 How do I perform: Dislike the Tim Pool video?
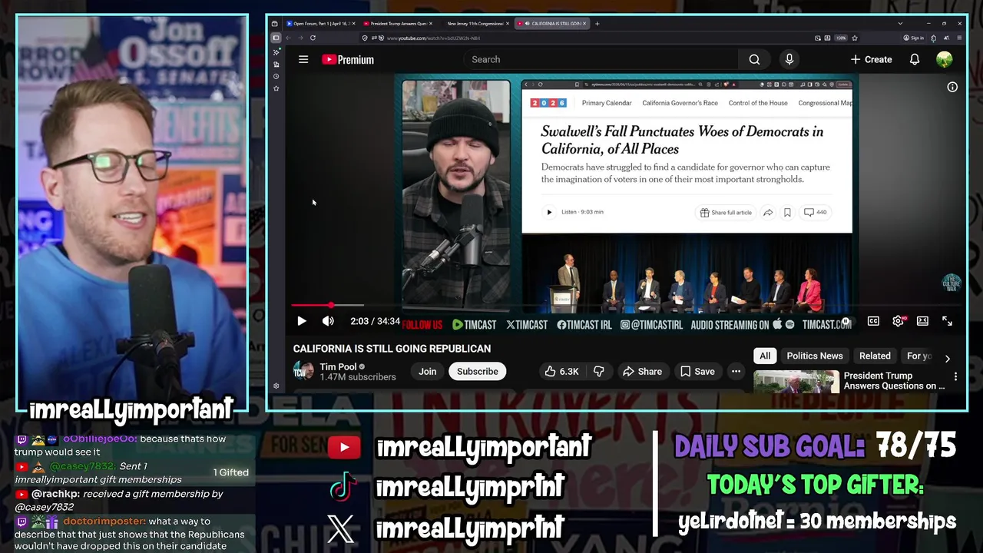[599, 371]
